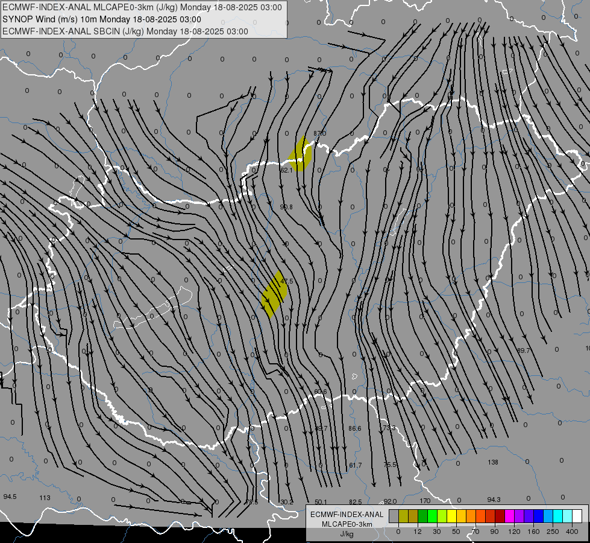
Task: Click the map value '89.7'
Action: coord(523,351)
